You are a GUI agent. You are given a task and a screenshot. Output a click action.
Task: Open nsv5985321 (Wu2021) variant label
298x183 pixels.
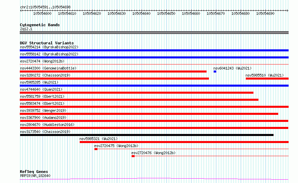[98, 139]
